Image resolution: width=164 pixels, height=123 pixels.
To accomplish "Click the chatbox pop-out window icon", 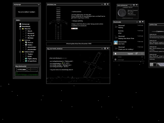I will point(136,53).
